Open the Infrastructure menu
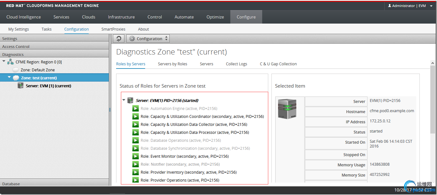Viewport: 437px width, 195px height. [x=121, y=17]
